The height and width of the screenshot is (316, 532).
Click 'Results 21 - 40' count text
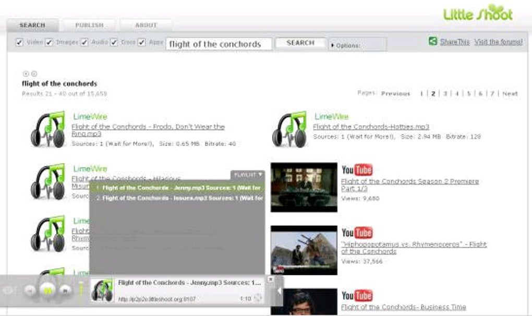pos(65,93)
